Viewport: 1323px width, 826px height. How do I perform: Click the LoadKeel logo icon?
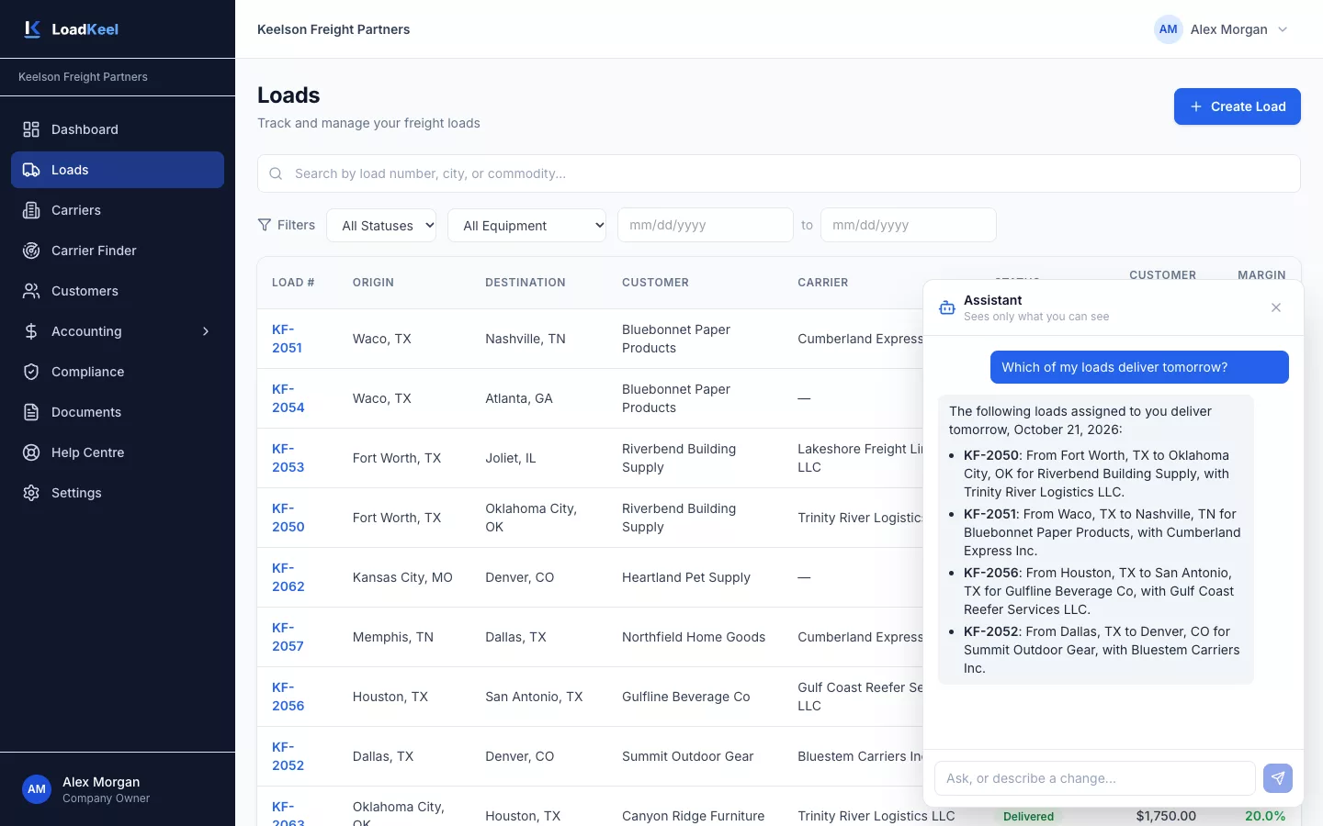pyautogui.click(x=32, y=29)
